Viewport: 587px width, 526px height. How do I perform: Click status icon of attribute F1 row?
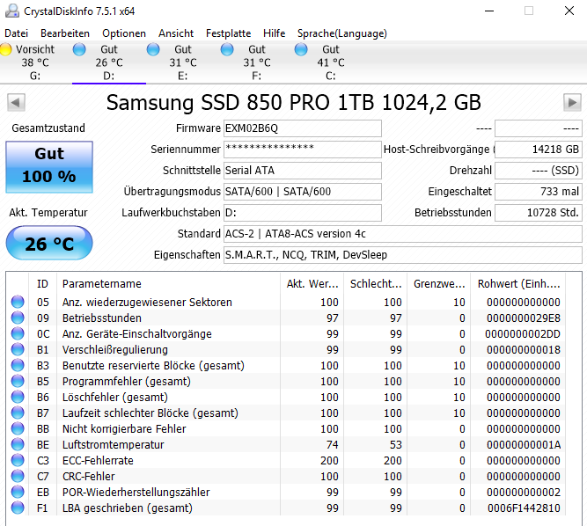(18, 508)
